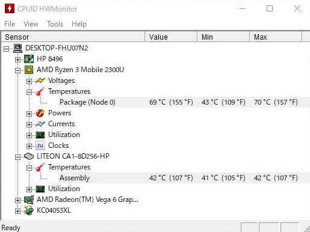The height and width of the screenshot is (232, 310).
Task: Select the Clocks label
Action: tap(58, 145)
